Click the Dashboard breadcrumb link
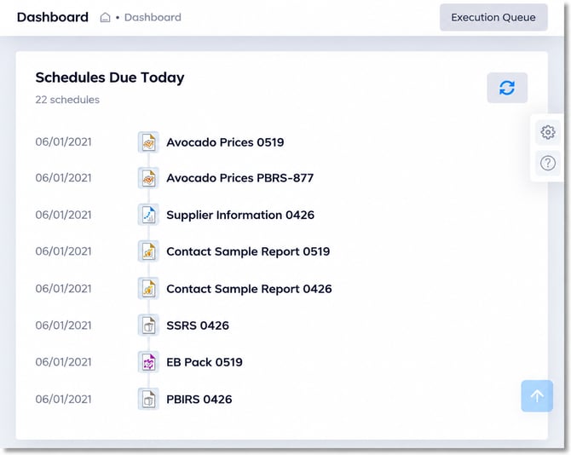This screenshot has width=571, height=455. (x=153, y=17)
